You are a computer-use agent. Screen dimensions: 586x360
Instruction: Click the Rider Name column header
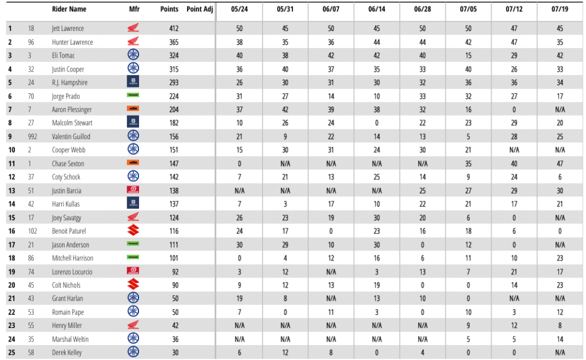(69, 9)
